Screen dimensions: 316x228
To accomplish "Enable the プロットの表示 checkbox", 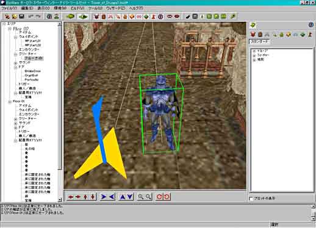I will [251, 199].
